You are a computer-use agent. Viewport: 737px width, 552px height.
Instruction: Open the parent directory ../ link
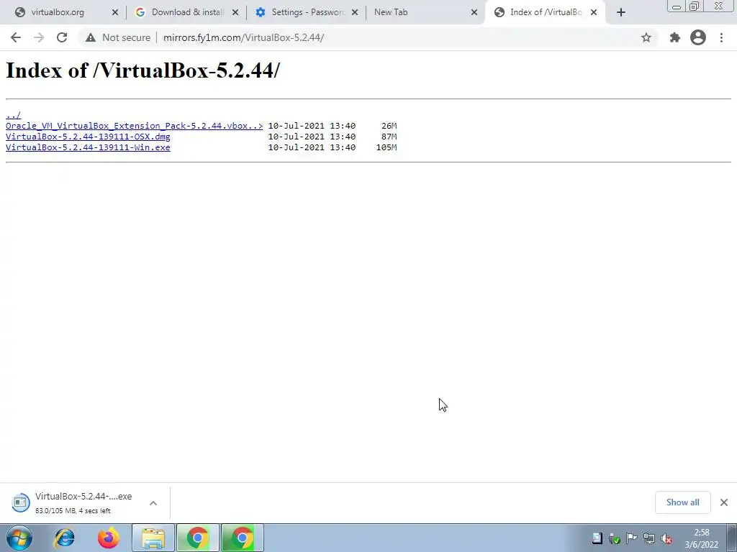click(x=13, y=115)
